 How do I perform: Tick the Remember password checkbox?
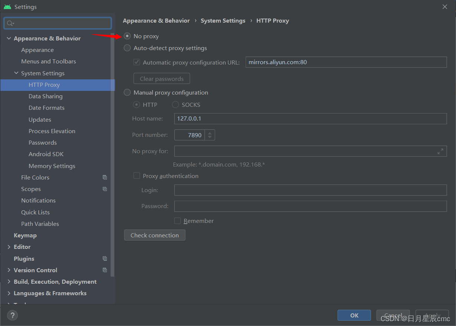click(x=177, y=221)
